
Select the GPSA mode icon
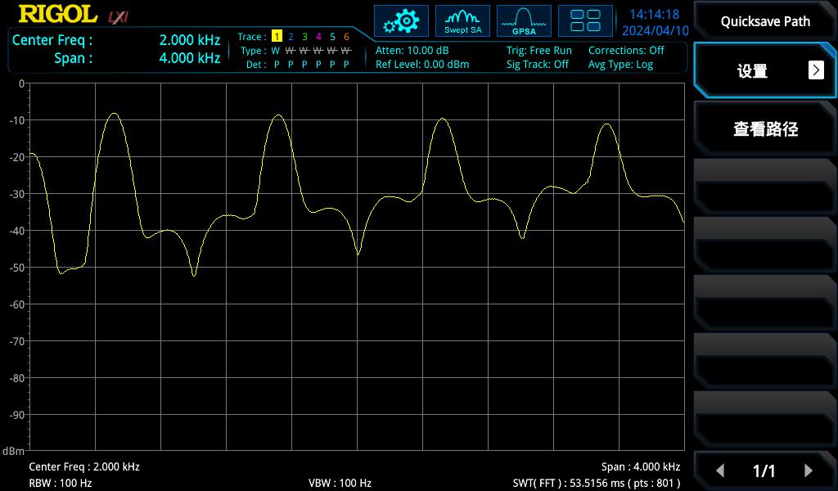click(x=524, y=21)
